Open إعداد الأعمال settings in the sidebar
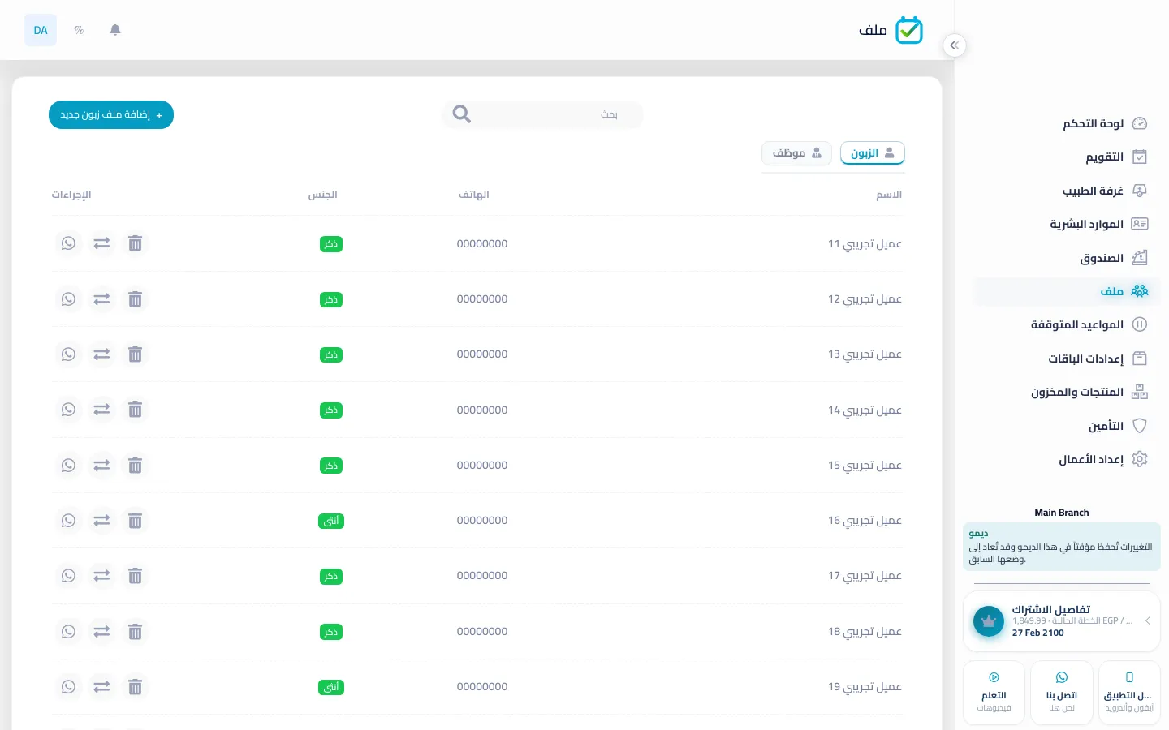Image resolution: width=1169 pixels, height=730 pixels. [x=1068, y=459]
